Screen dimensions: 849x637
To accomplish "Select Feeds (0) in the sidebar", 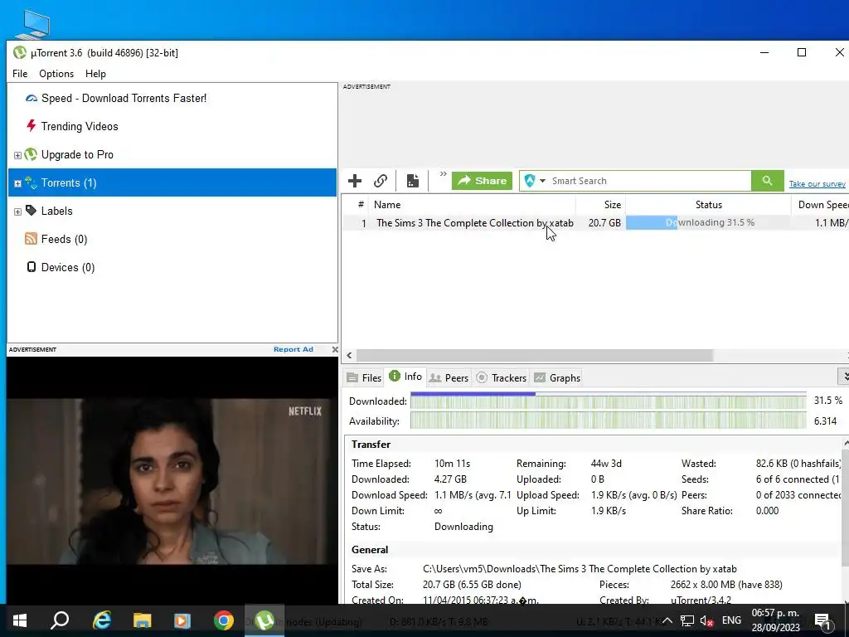I will [x=64, y=240].
